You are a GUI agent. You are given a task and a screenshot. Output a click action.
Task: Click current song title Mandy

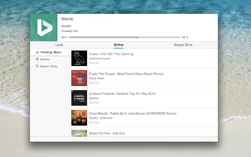[67, 19]
